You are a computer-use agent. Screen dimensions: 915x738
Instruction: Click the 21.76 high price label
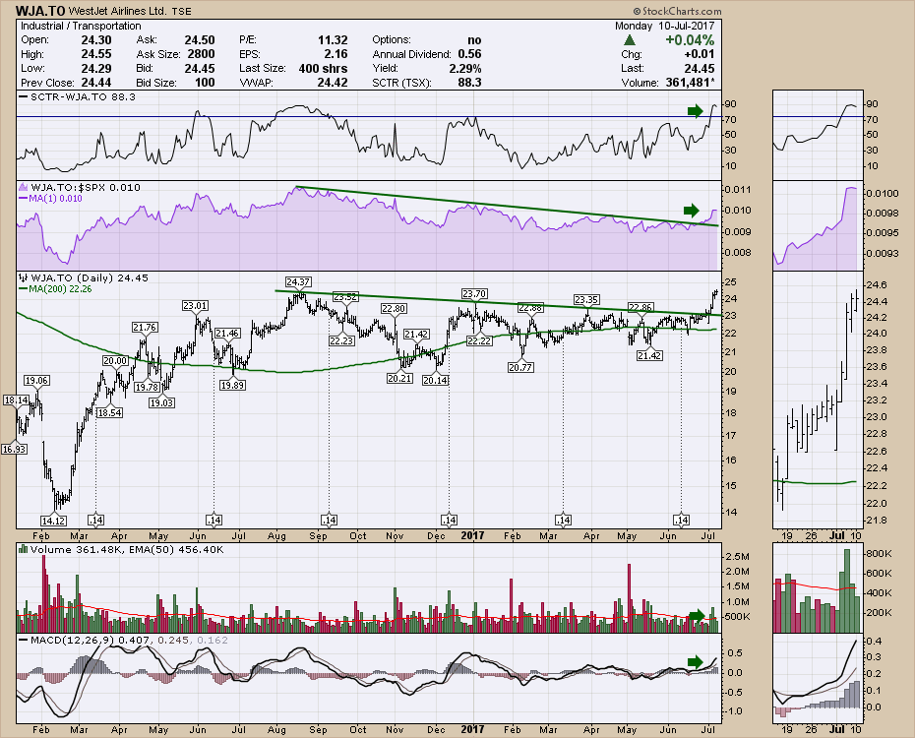[x=144, y=327]
